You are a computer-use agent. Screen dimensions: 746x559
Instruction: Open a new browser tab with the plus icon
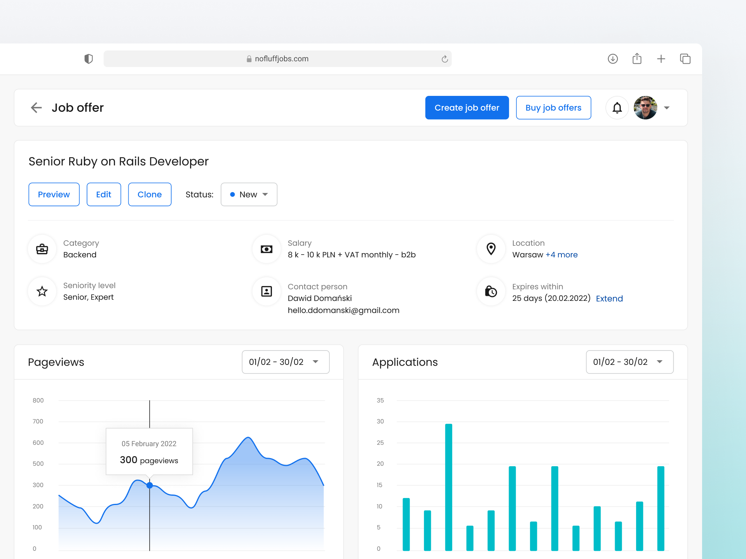click(661, 59)
